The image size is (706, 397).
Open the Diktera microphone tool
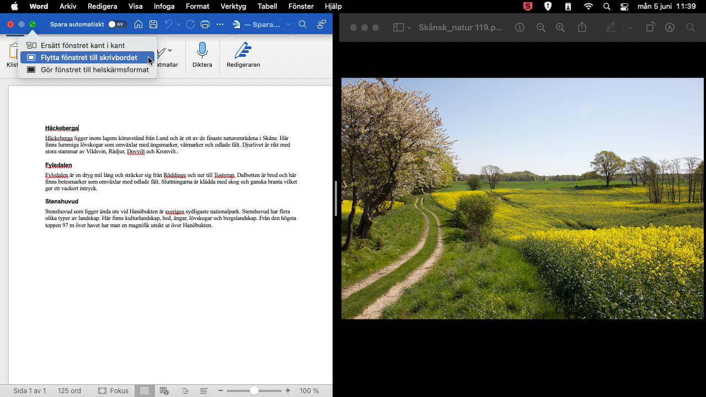(202, 55)
